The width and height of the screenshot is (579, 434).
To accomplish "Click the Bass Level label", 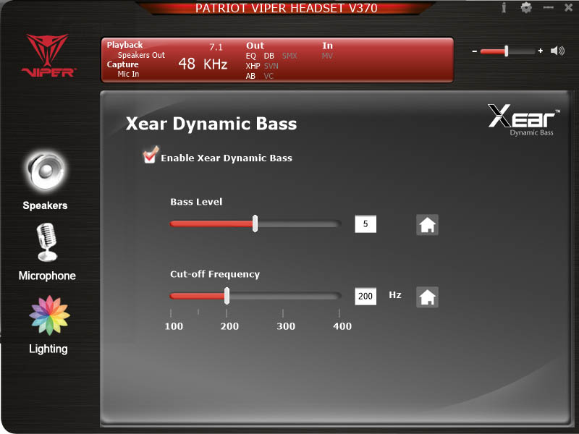I will coord(196,202).
